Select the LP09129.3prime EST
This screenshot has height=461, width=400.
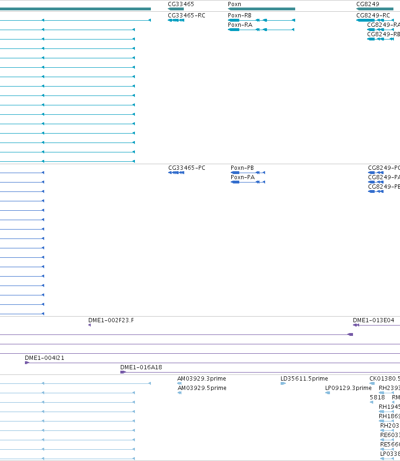[328, 393]
